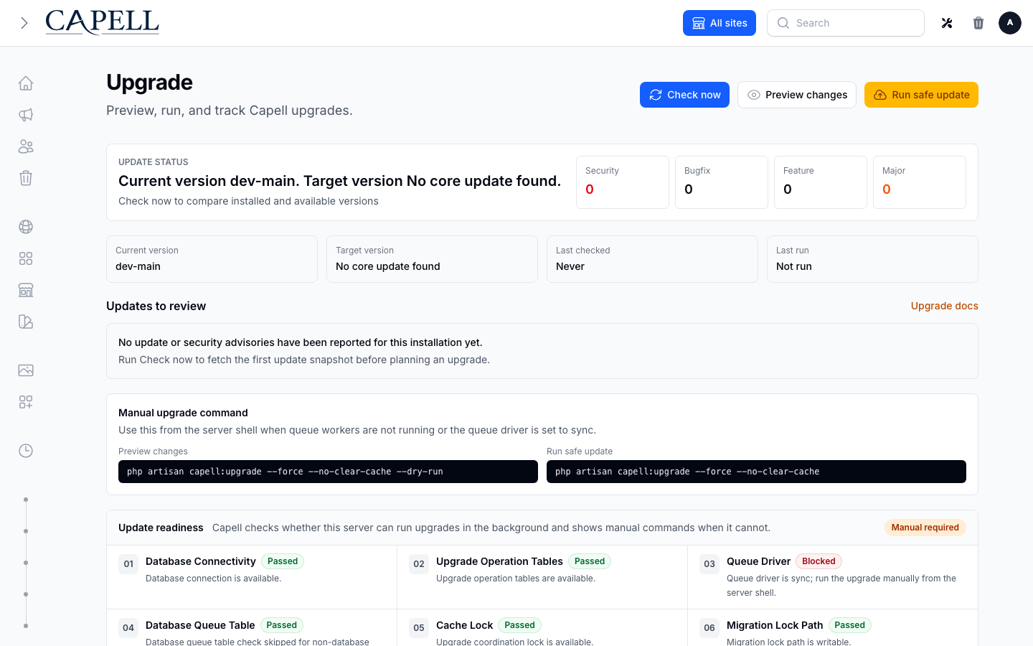Open the four-squares grid sidebar icon
1033x646 pixels.
click(26, 258)
